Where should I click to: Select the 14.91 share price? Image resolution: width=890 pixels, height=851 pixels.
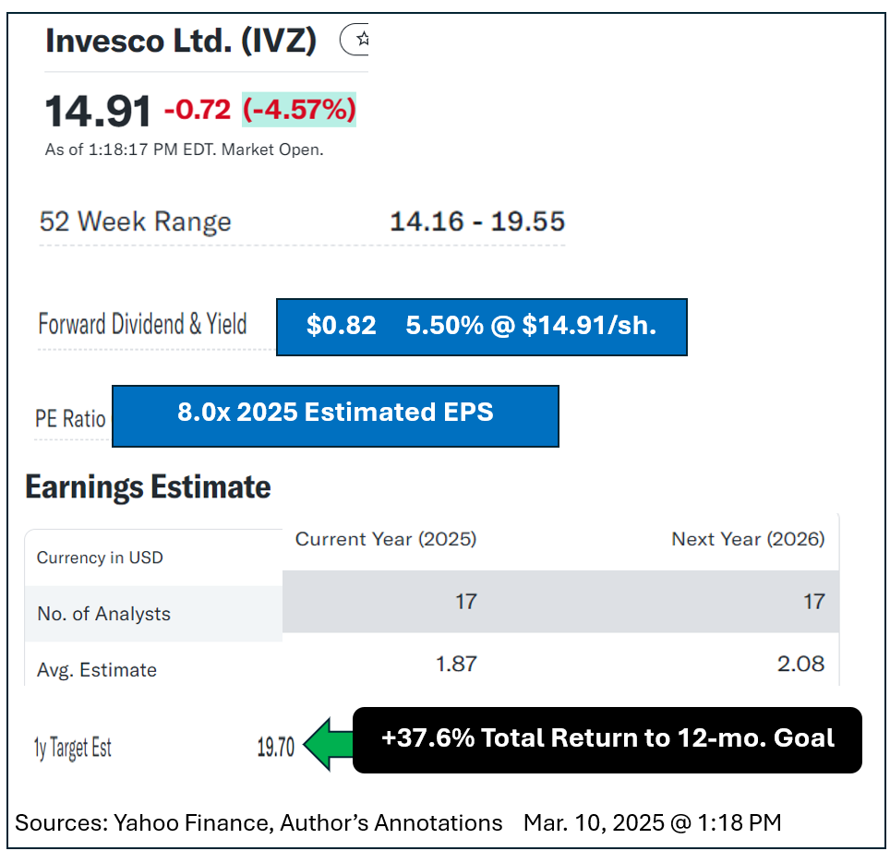coord(98,113)
